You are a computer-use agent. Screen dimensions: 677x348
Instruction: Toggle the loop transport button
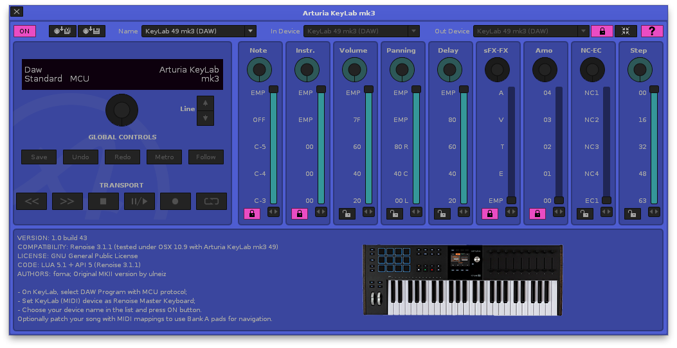(x=212, y=201)
